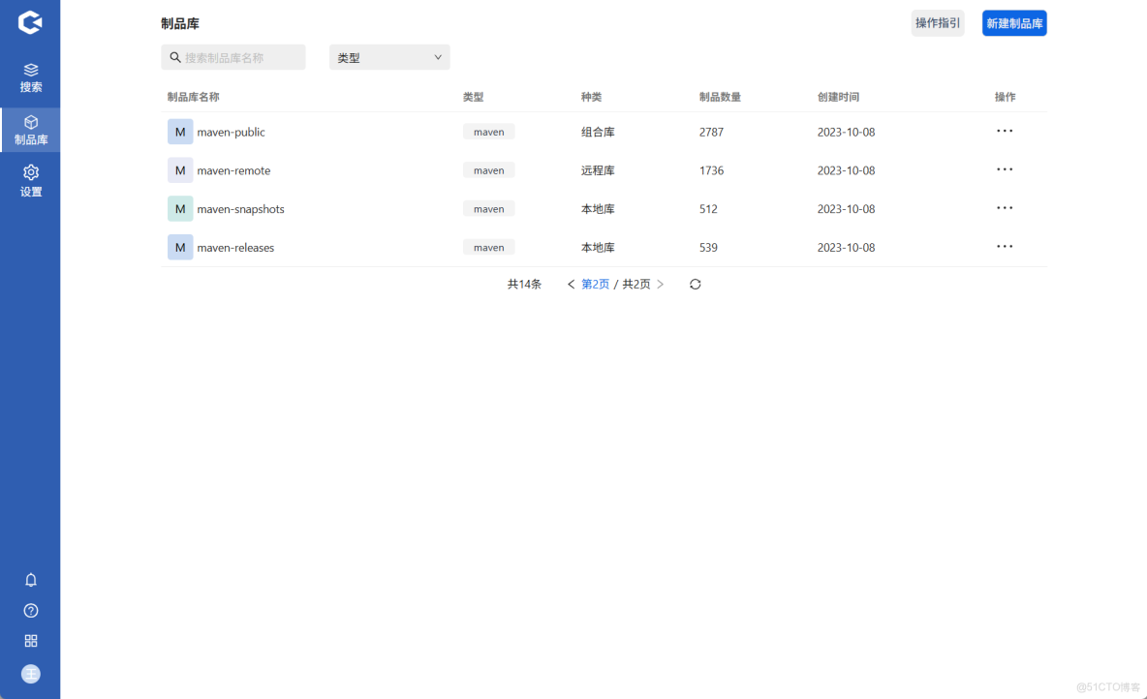1147x699 pixels.
Task: Click the user avatar 王 at sidebar bottom
Action: [x=30, y=674]
